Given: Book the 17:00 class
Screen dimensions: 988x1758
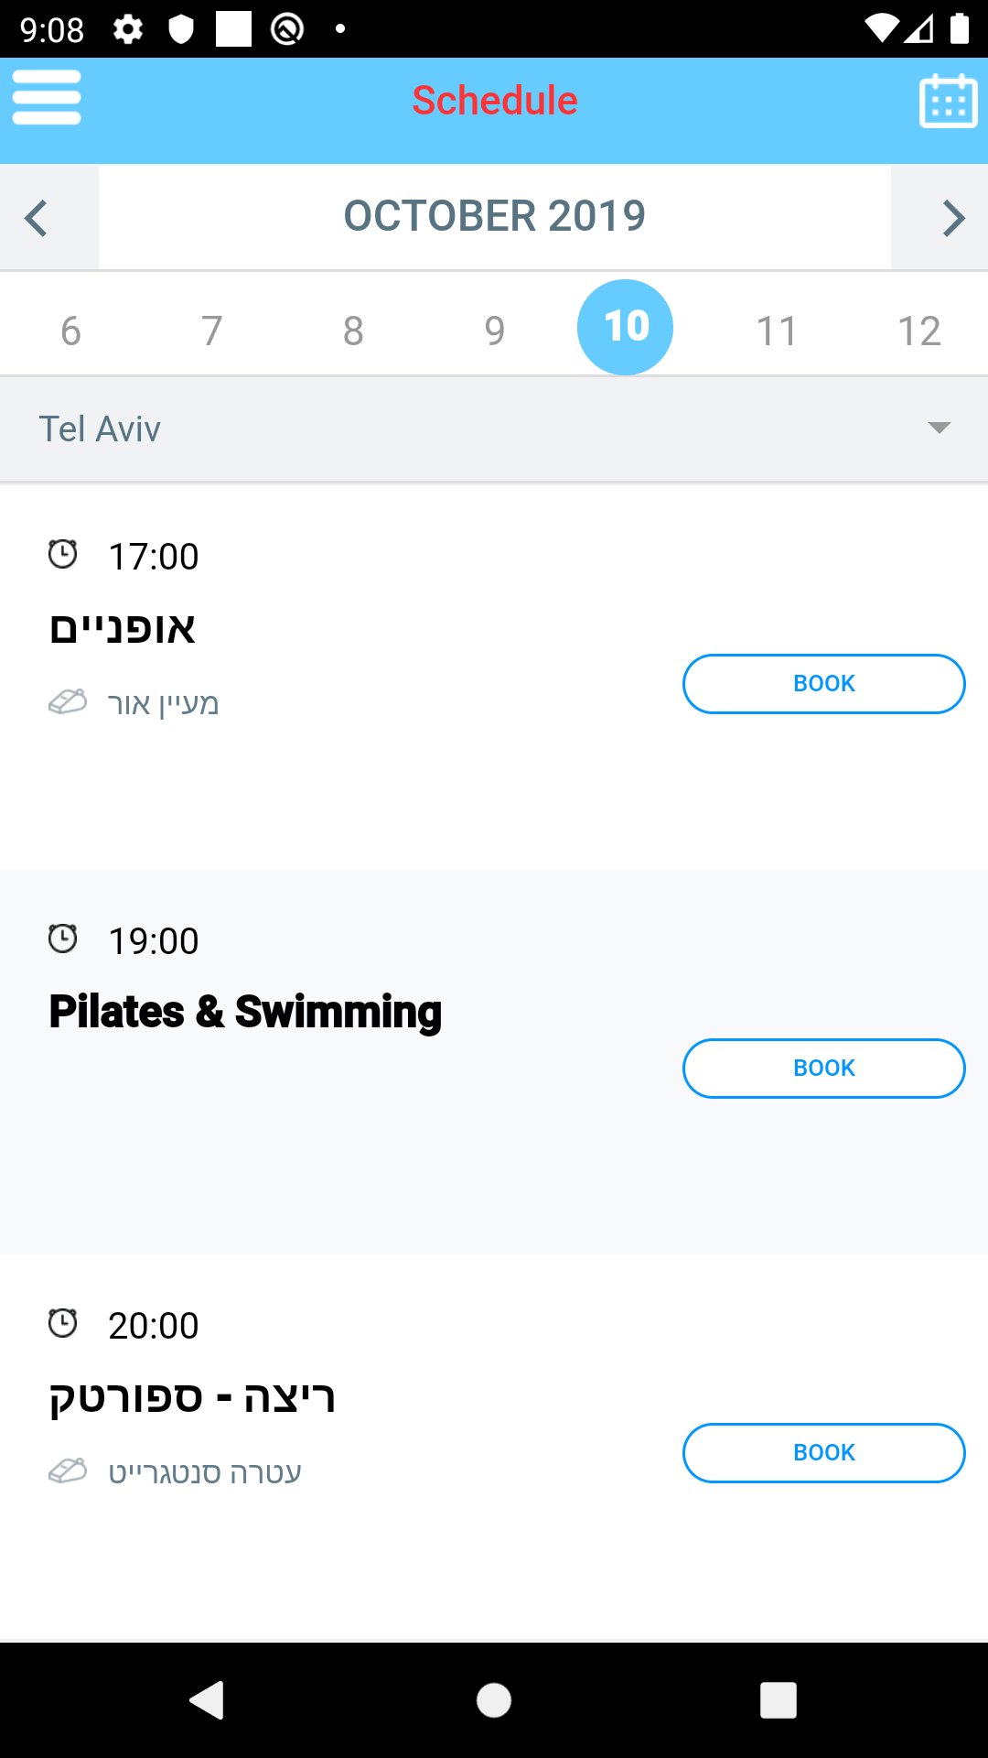Looking at the screenshot, I should click(x=823, y=684).
